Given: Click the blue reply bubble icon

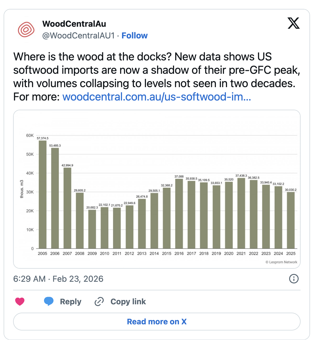Looking at the screenshot, I should (49, 302).
